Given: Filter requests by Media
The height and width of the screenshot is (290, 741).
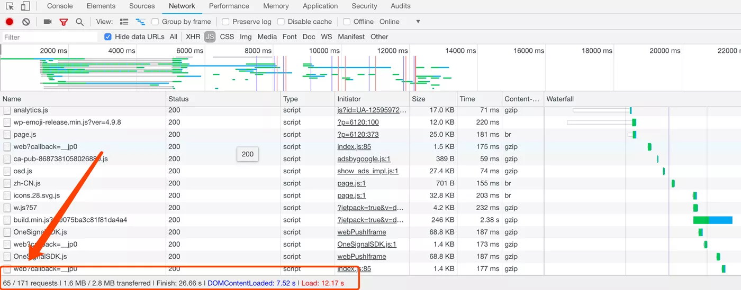Looking at the screenshot, I should (267, 37).
